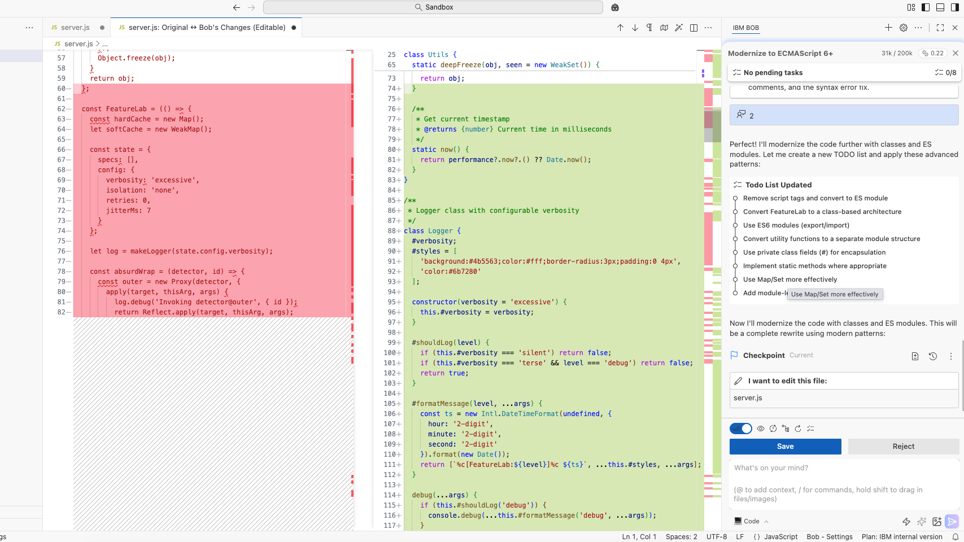964x542 pixels.
Task: Toggle the retry circular arrow icon
Action: tap(798, 429)
